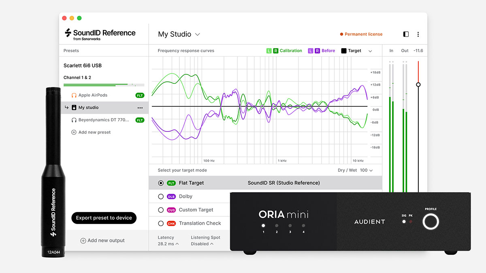This screenshot has height=273, width=486.
Task: Click the CHK Translation Check icon
Action: click(x=171, y=223)
